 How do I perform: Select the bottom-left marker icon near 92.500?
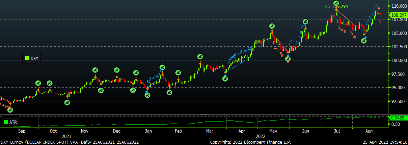tap(10, 109)
